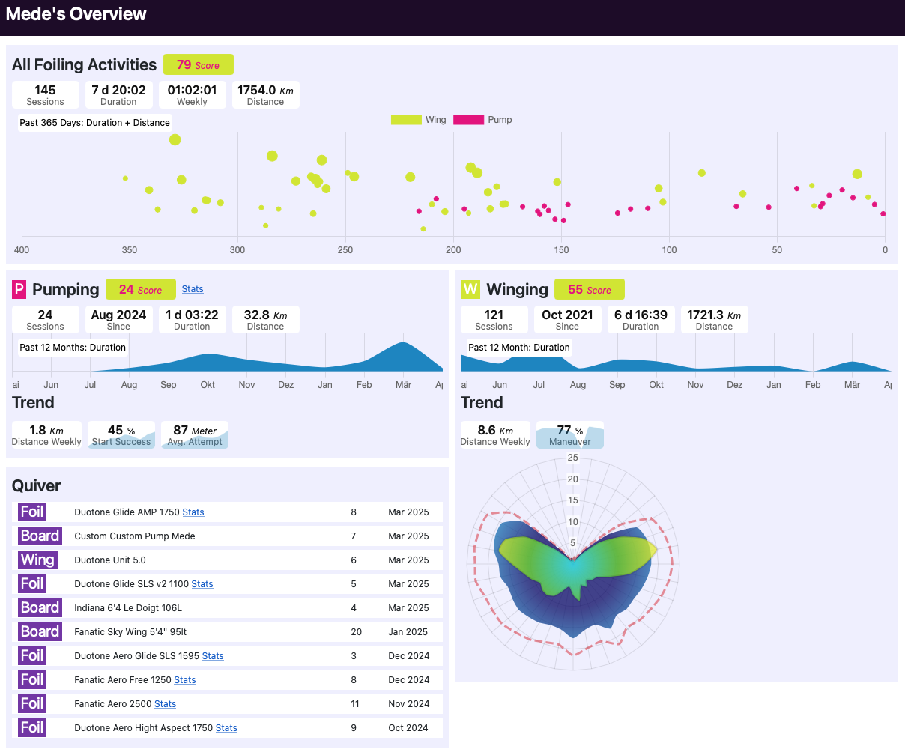Open Stats for Duotone Glide SLS v2 1100
Viewport: 905px width, 755px height.
point(202,584)
